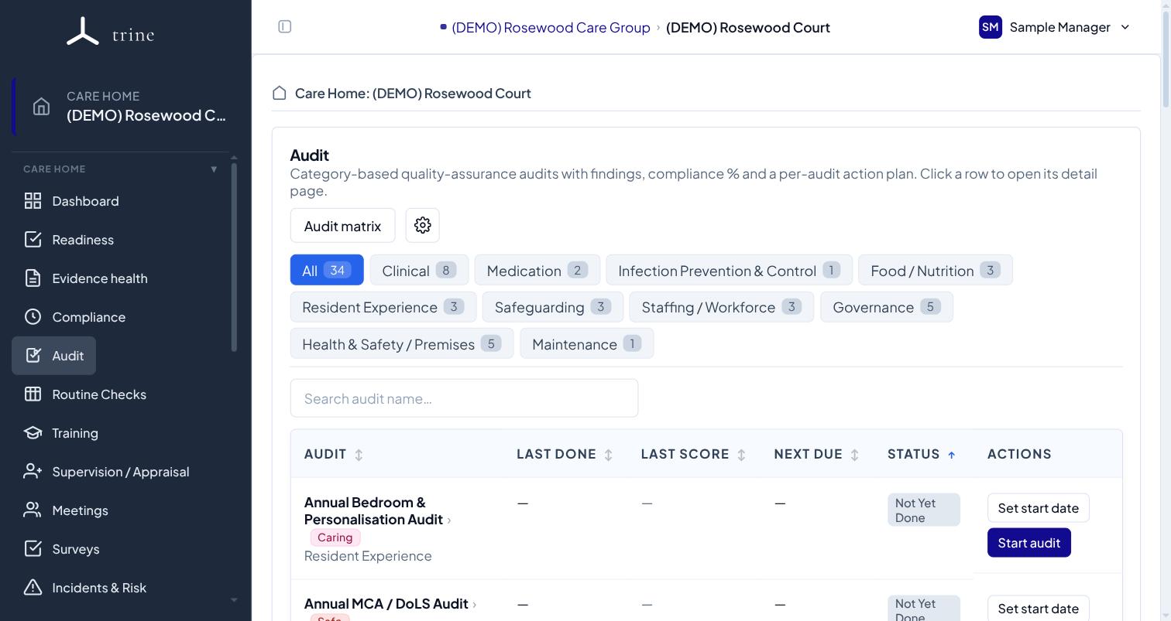
Task: Click the Surveys checkbox icon
Action: 33,549
